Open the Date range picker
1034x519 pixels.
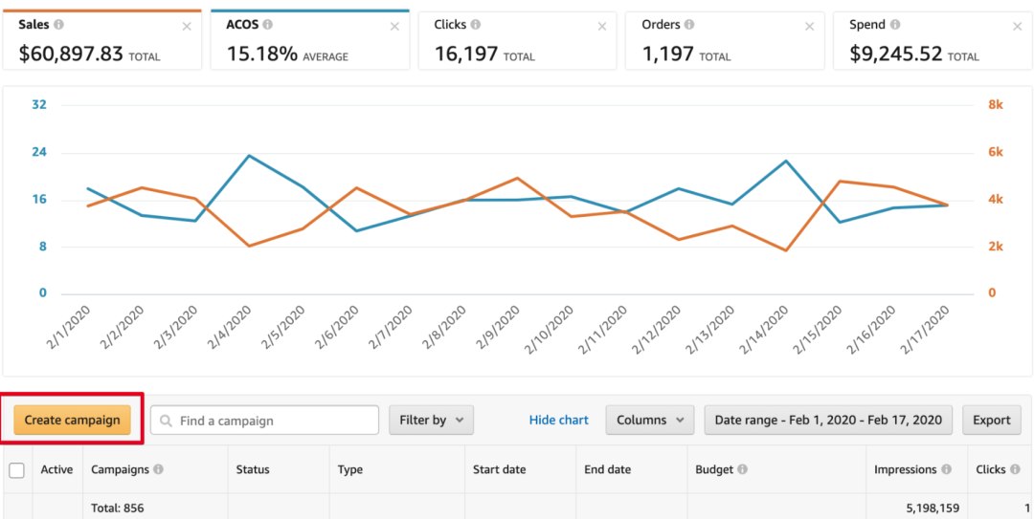[828, 420]
